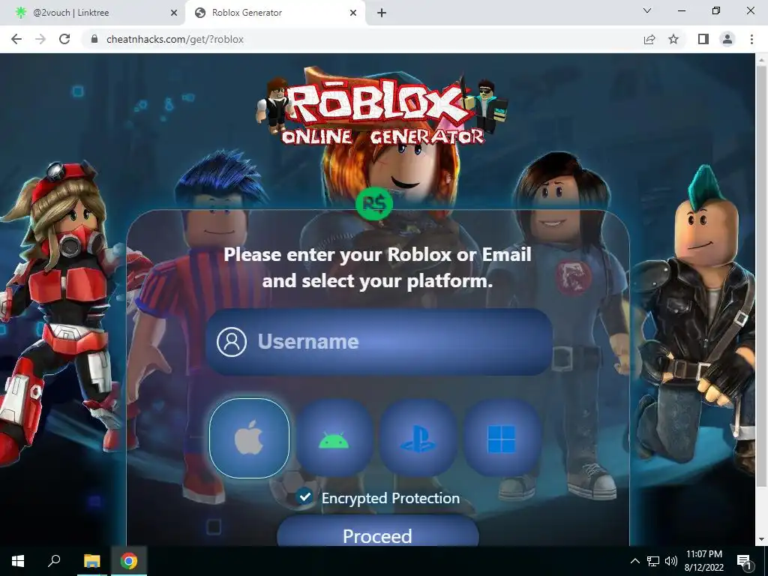
Task: Open the notification center icon
Action: [744, 561]
